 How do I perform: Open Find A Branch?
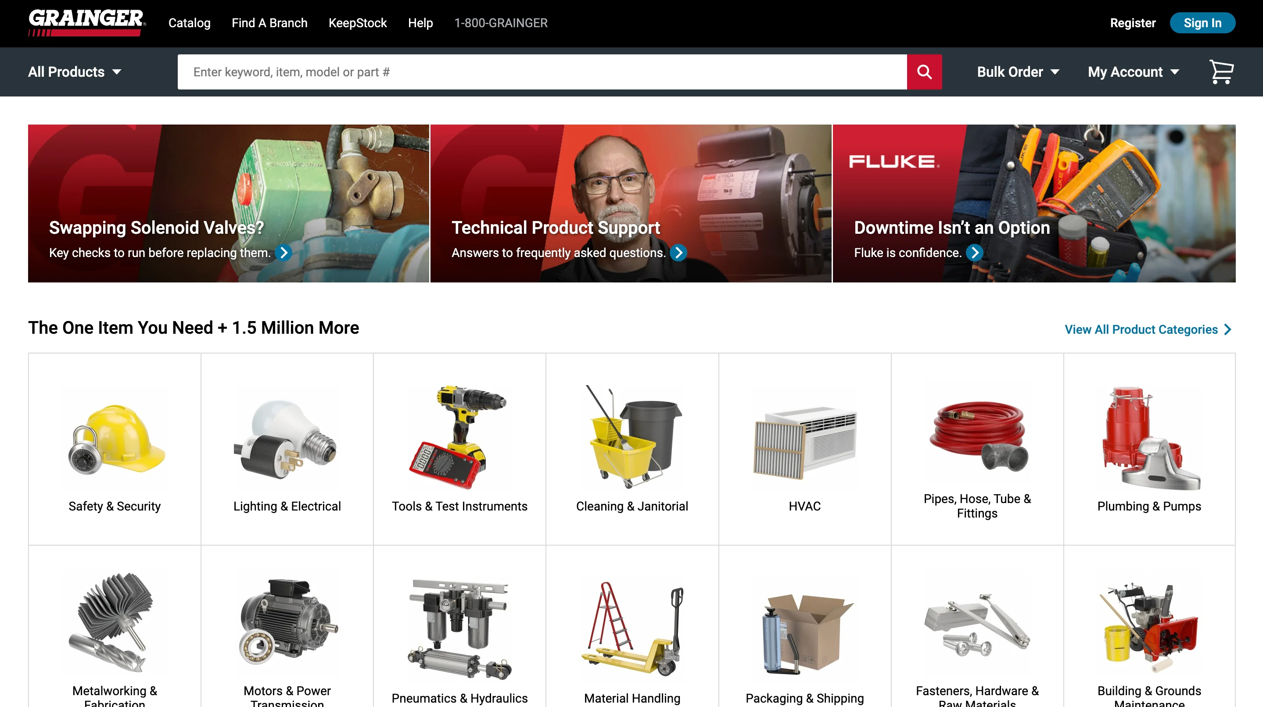(x=269, y=23)
